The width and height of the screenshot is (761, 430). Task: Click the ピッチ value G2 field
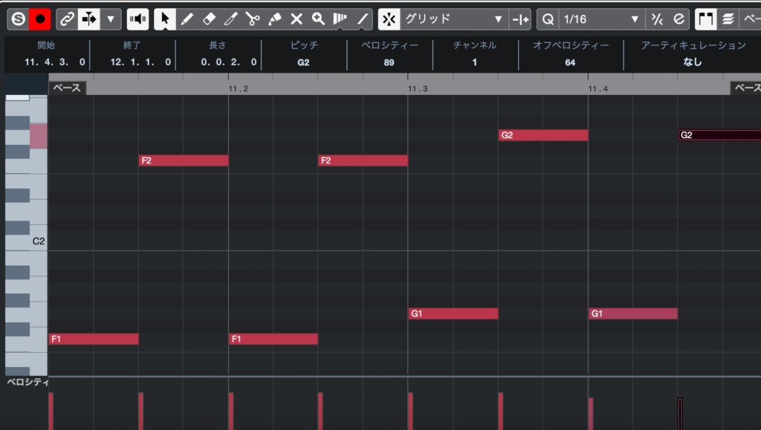click(303, 62)
